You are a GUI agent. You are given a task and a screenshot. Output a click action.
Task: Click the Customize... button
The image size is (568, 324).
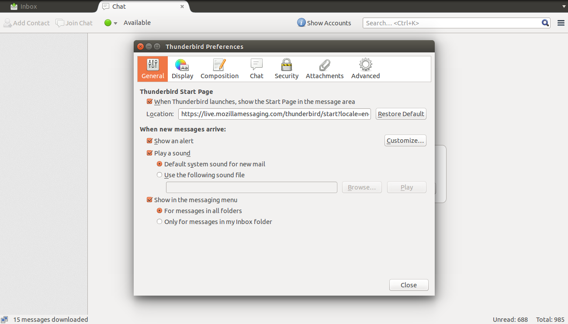click(405, 141)
